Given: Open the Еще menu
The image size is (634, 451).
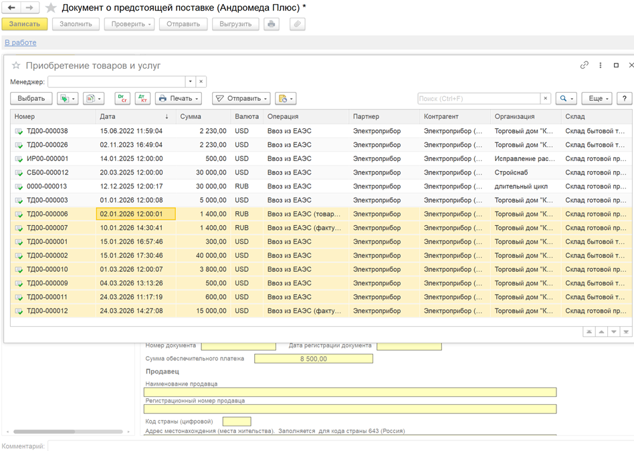Looking at the screenshot, I should tap(597, 99).
